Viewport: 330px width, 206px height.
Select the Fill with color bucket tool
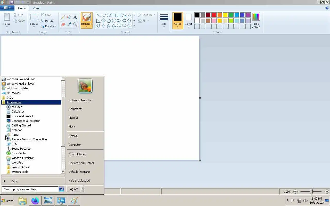pos(69,17)
